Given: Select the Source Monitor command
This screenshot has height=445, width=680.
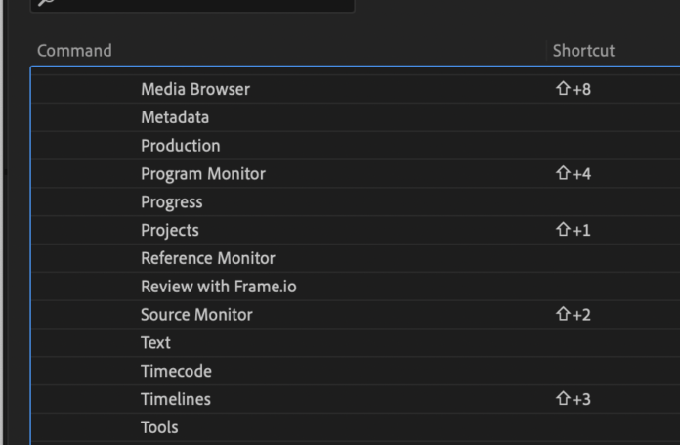Looking at the screenshot, I should 196,315.
